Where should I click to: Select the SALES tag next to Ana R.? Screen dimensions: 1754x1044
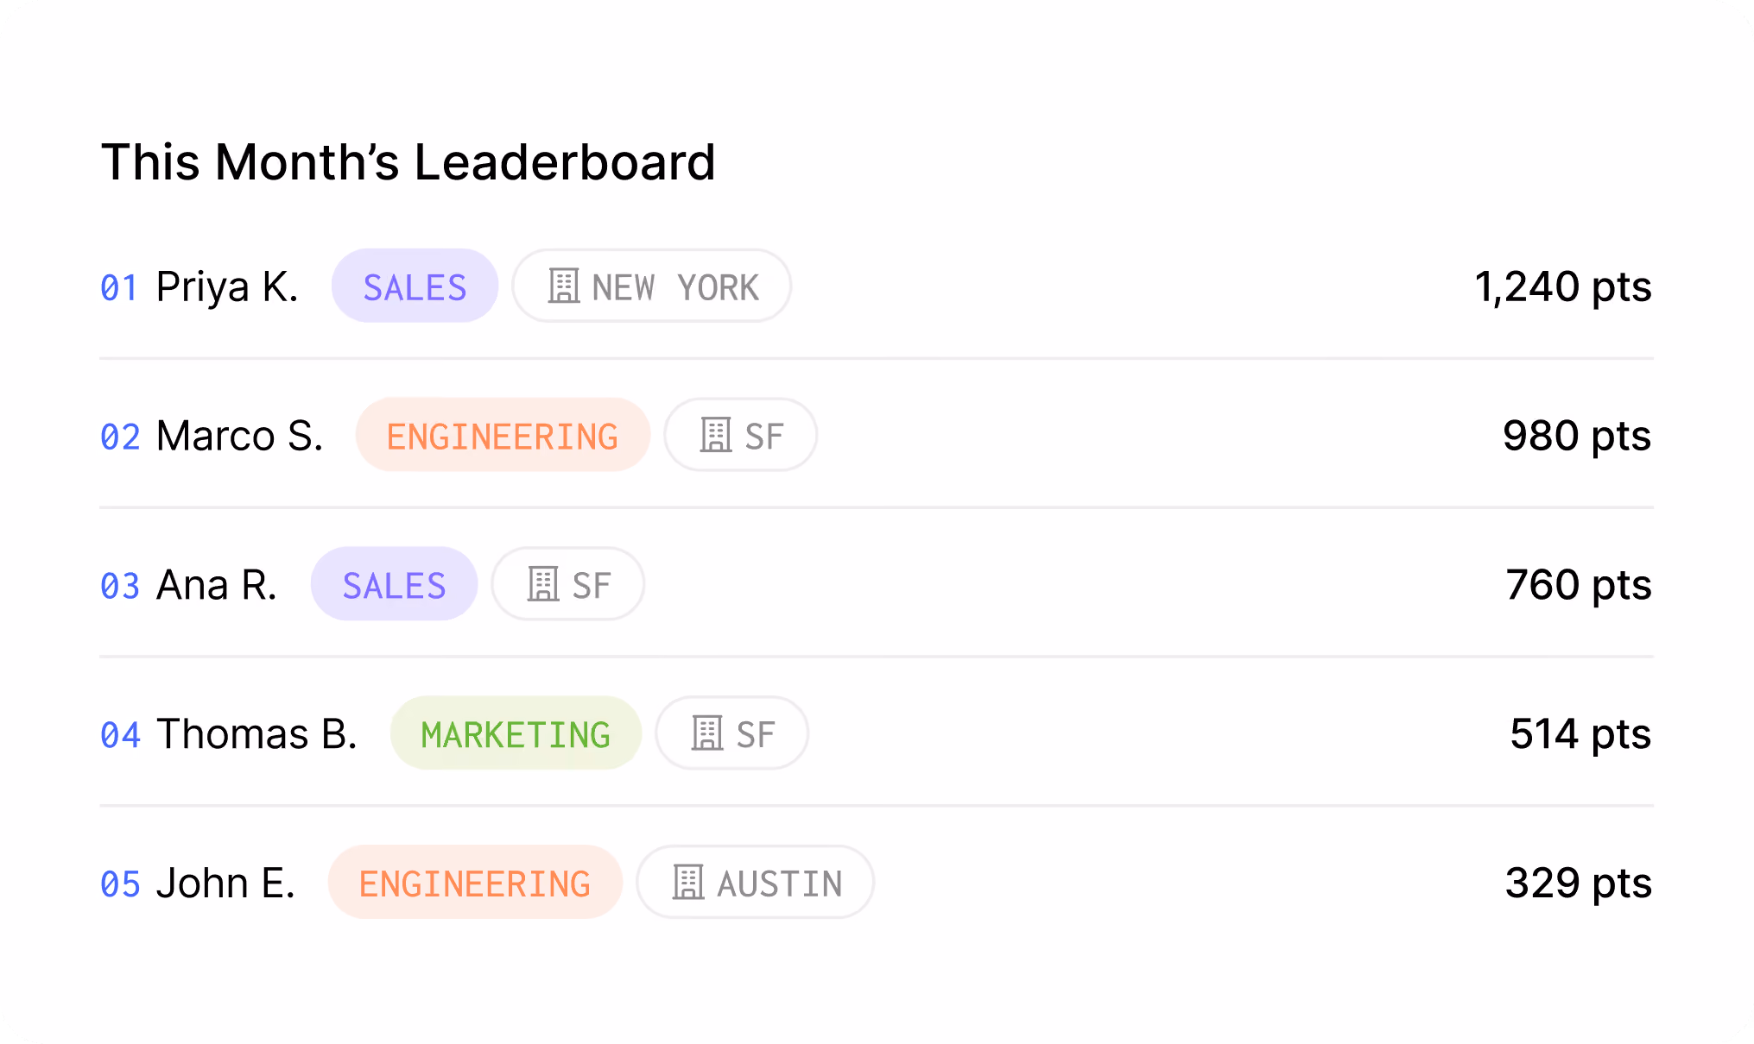394,584
